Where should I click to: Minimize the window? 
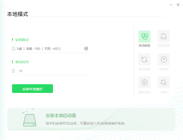171,5
